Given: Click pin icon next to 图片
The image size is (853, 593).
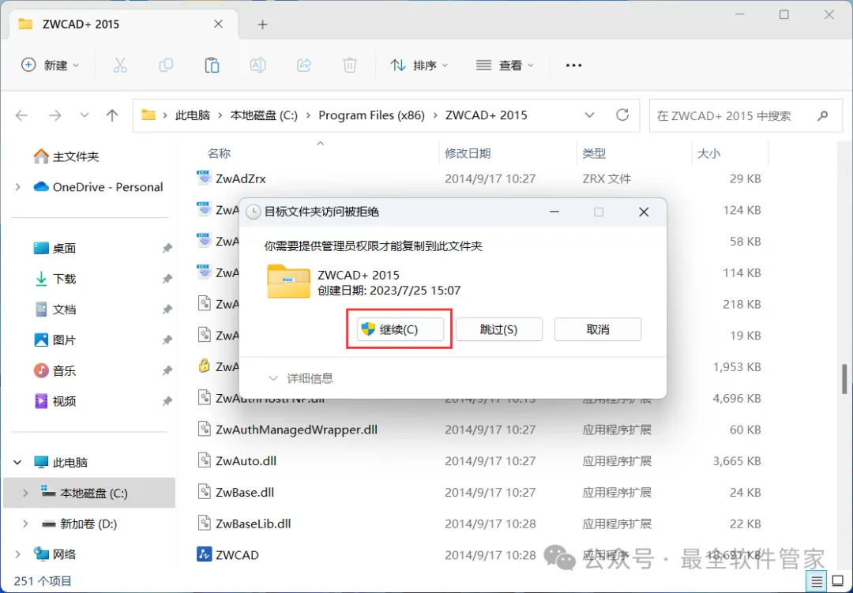Looking at the screenshot, I should (x=167, y=340).
